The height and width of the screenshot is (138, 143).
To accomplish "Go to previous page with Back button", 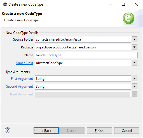I will (46, 131).
